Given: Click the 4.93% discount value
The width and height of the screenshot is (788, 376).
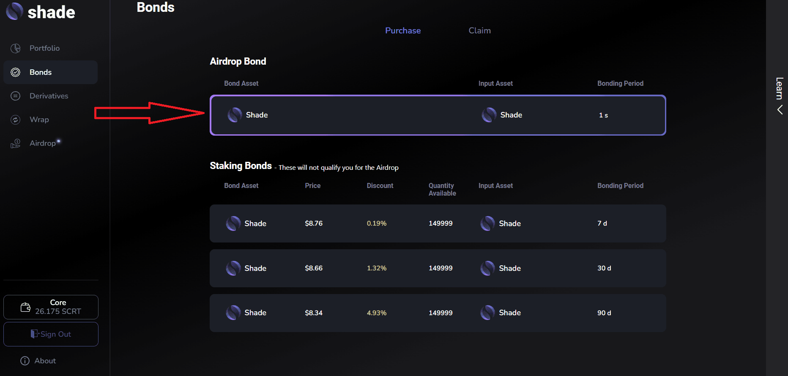Looking at the screenshot, I should click(377, 313).
